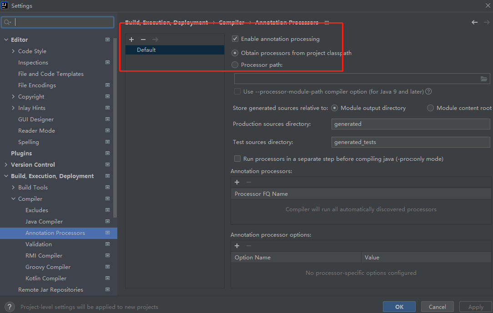The width and height of the screenshot is (493, 313).
Task: Click project-level icon next to Inspections
Action: 107,63
